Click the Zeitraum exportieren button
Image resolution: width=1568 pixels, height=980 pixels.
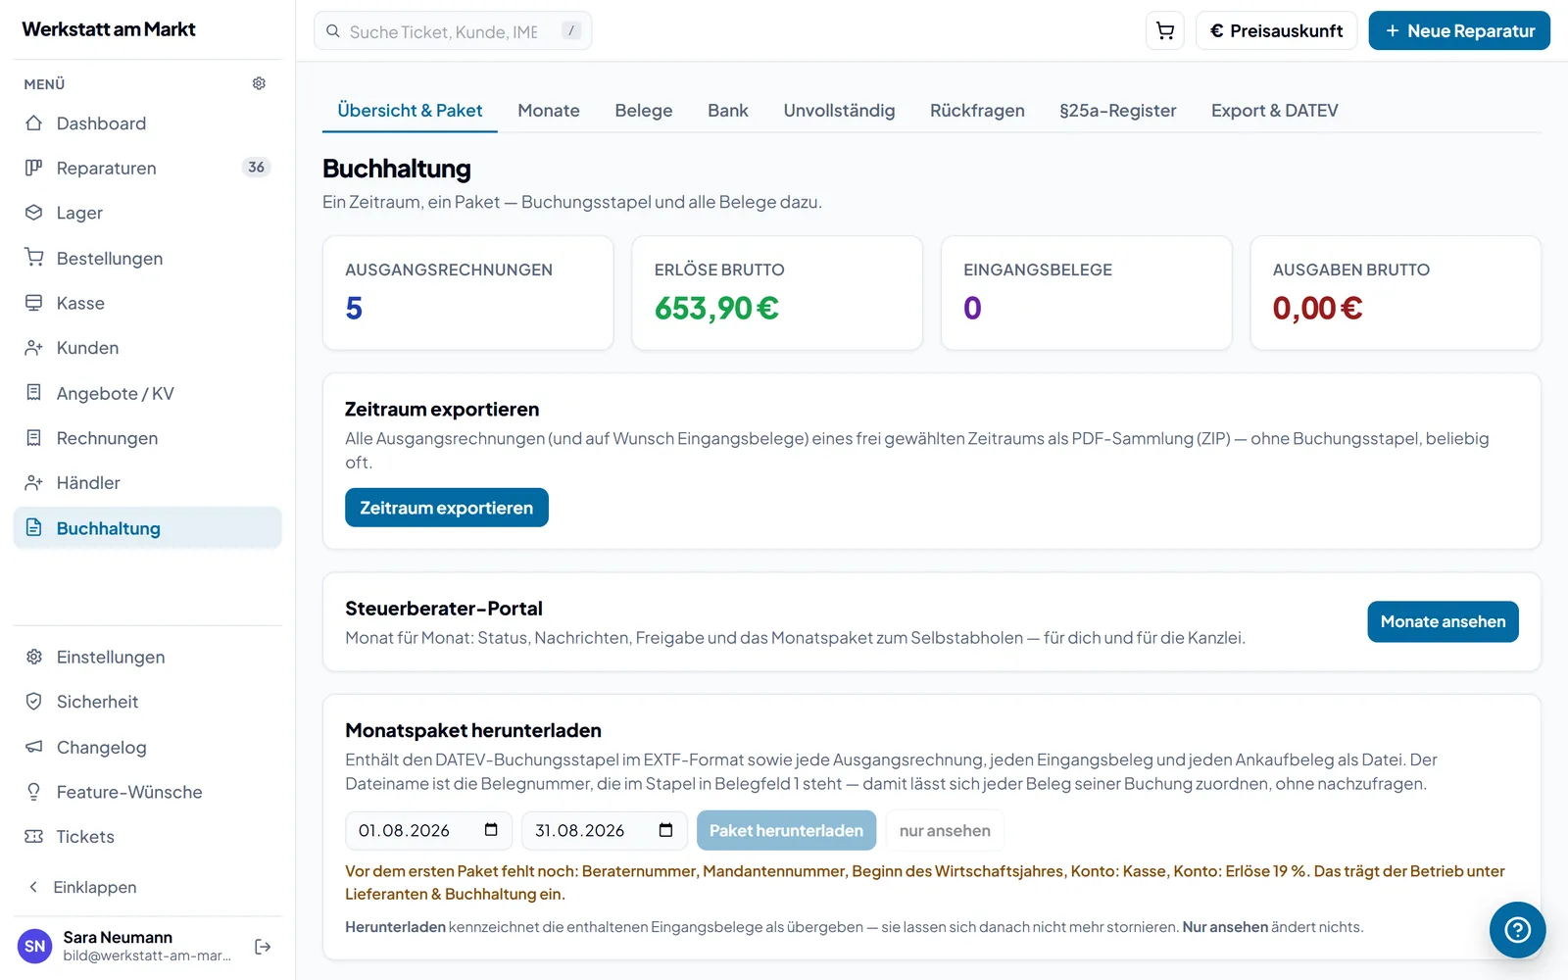pos(447,508)
